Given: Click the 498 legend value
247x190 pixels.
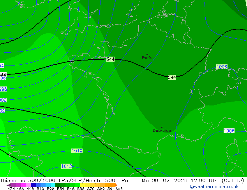Looking at the screenshot, I should (x=30, y=188).
